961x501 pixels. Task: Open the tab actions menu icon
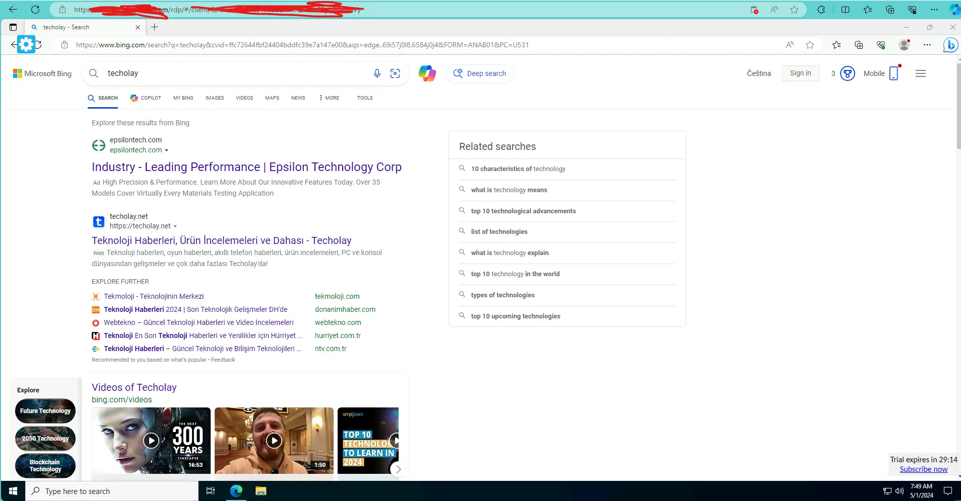point(13,27)
